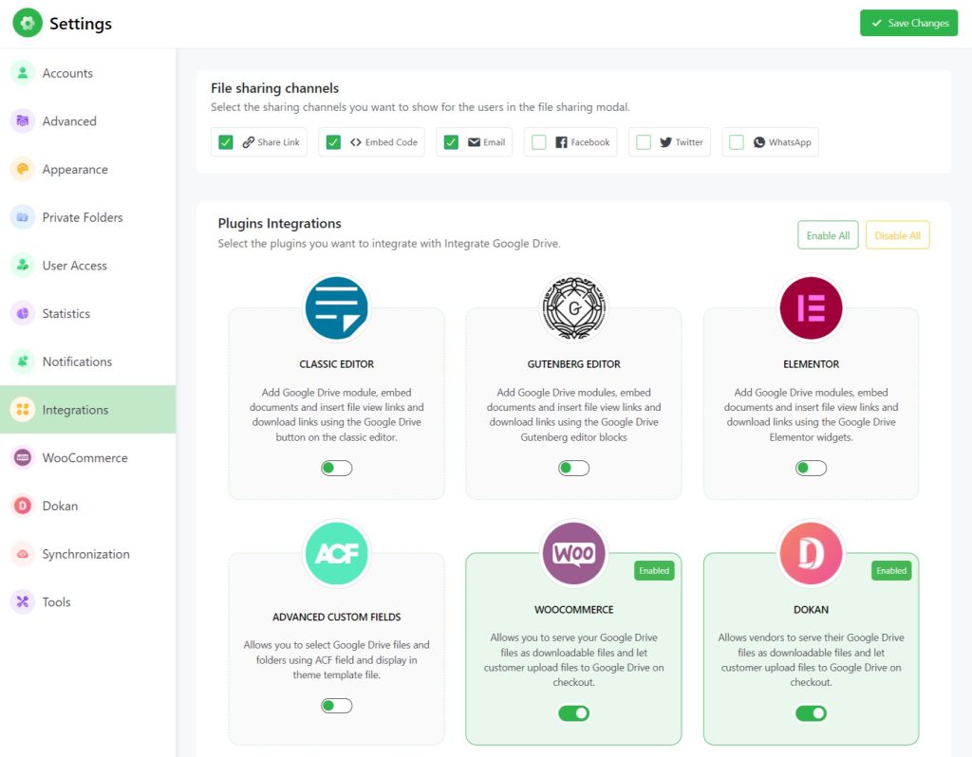Viewport: 972px width, 757px height.
Task: Click the Statistics pie chart icon
Action: point(23,313)
